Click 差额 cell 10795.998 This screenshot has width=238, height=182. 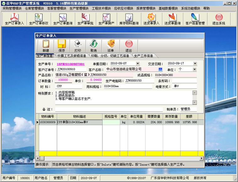click(189, 122)
